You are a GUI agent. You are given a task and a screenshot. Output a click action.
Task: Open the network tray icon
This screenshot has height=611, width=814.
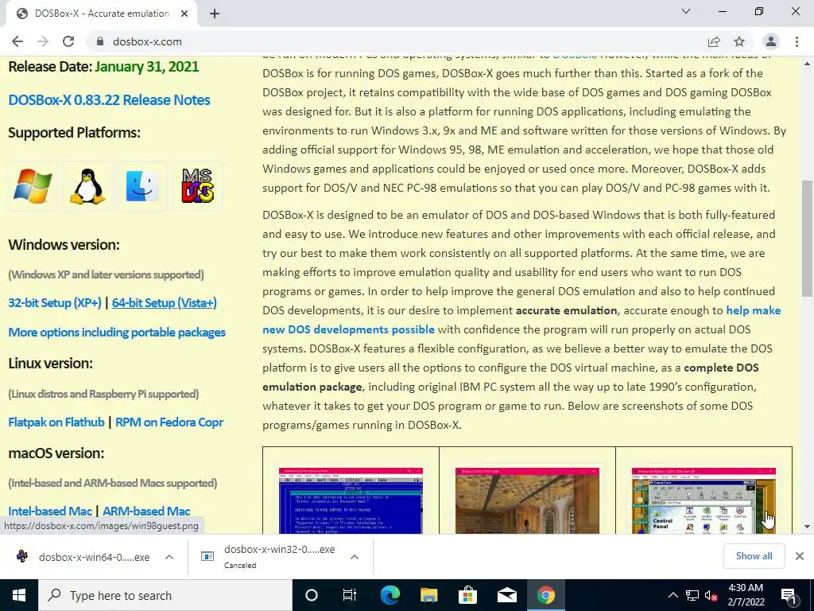pos(692,595)
